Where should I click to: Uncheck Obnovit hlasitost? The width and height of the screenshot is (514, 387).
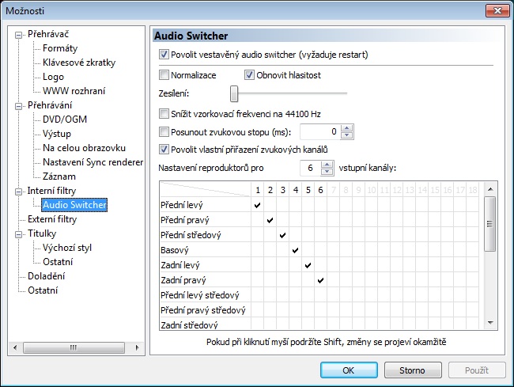click(x=249, y=75)
